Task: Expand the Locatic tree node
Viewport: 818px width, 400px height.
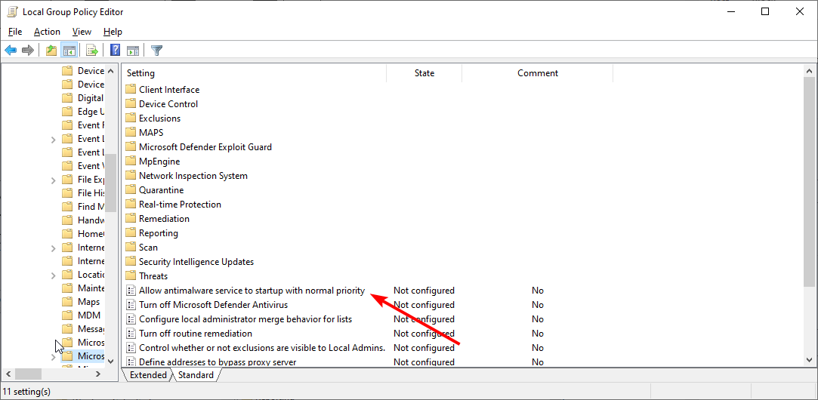Action: pyautogui.click(x=53, y=275)
